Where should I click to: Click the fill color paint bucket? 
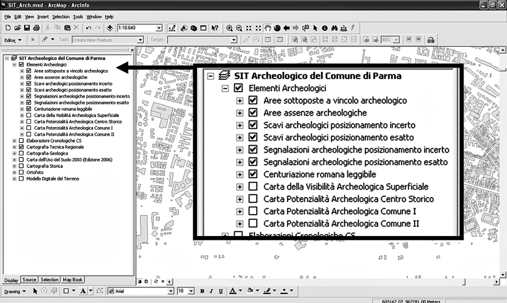[250, 291]
